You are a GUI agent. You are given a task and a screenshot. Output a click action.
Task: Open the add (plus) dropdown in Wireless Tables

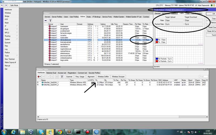39,77
